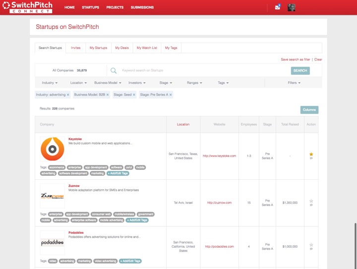
Task: Click the All Companies 35,879 label
Action: coord(69,70)
